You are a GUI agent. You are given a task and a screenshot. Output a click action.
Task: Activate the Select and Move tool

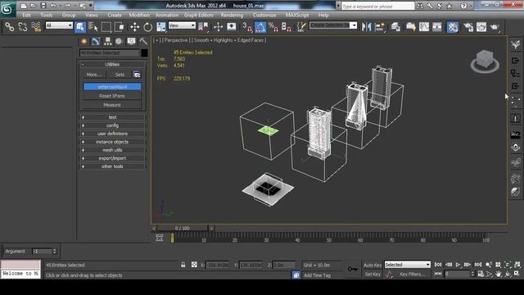[134, 27]
